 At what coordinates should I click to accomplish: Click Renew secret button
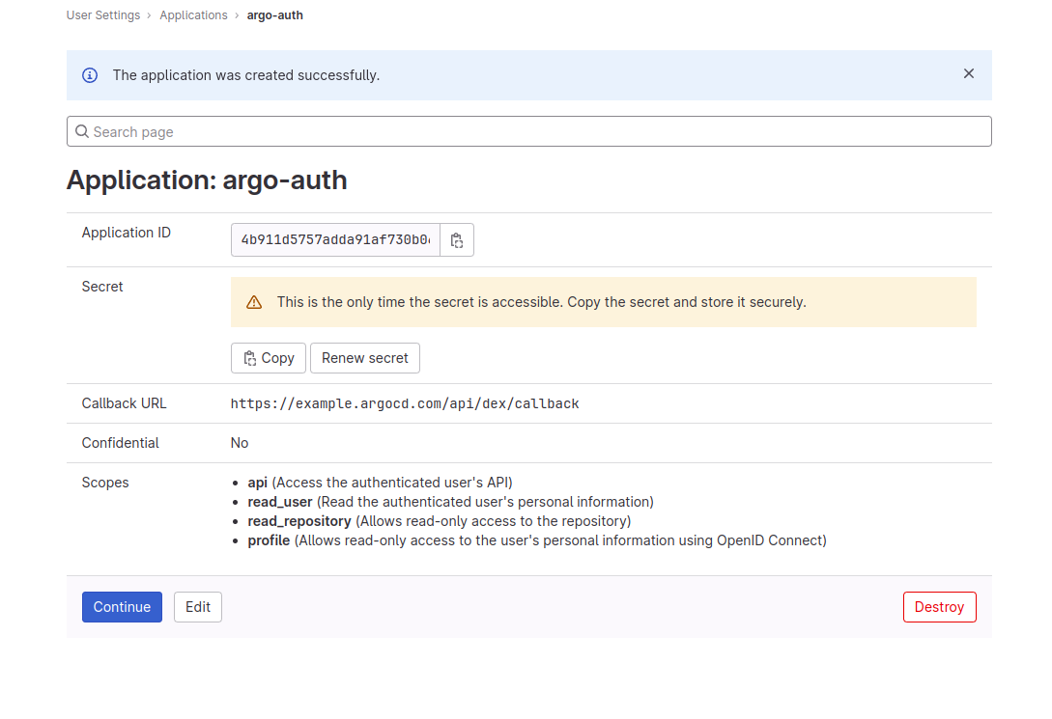click(365, 358)
